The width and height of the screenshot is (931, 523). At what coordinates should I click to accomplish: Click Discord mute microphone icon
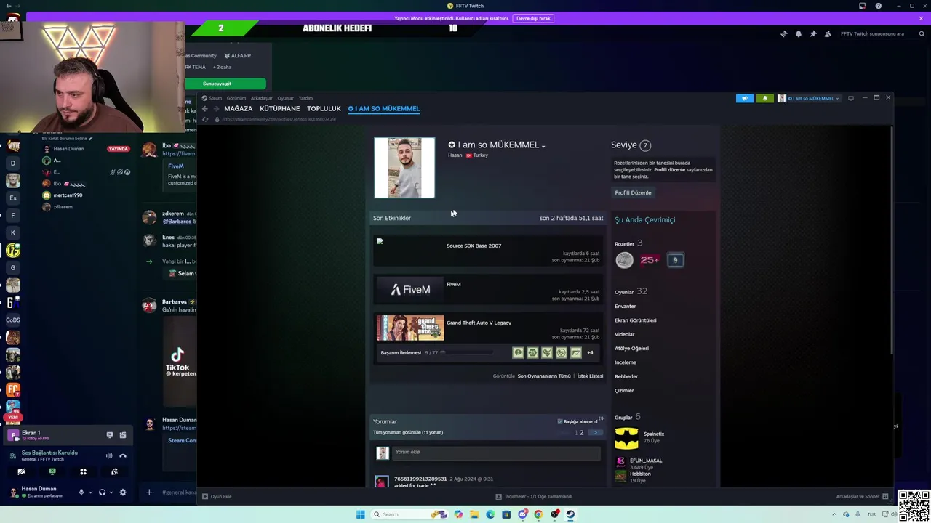(x=81, y=492)
